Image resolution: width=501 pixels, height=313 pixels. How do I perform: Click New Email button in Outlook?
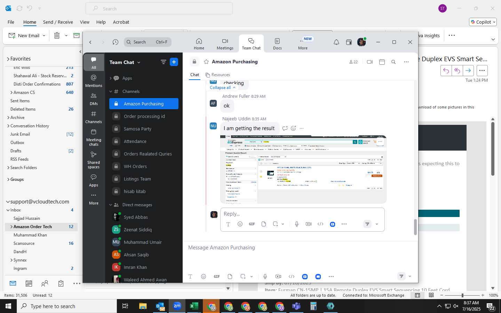(24, 35)
